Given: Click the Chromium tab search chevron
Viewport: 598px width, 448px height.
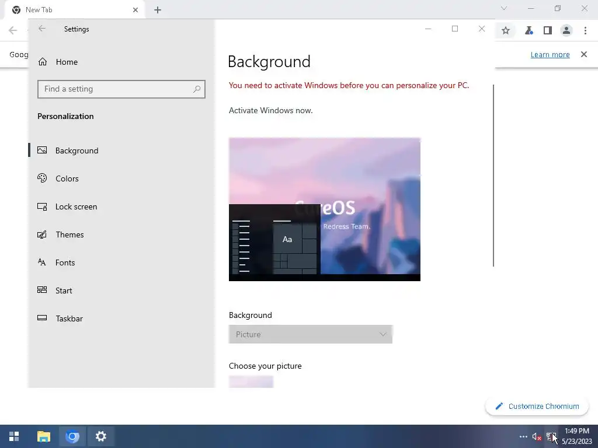Looking at the screenshot, I should click(504, 8).
